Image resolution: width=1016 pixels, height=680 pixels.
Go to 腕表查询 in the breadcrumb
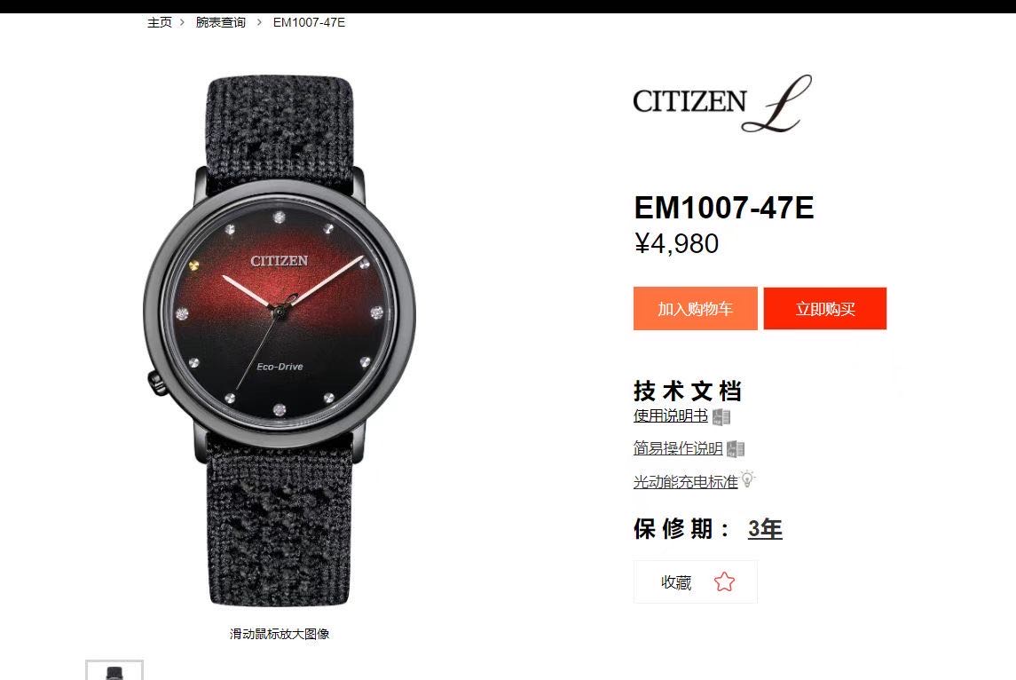click(221, 23)
